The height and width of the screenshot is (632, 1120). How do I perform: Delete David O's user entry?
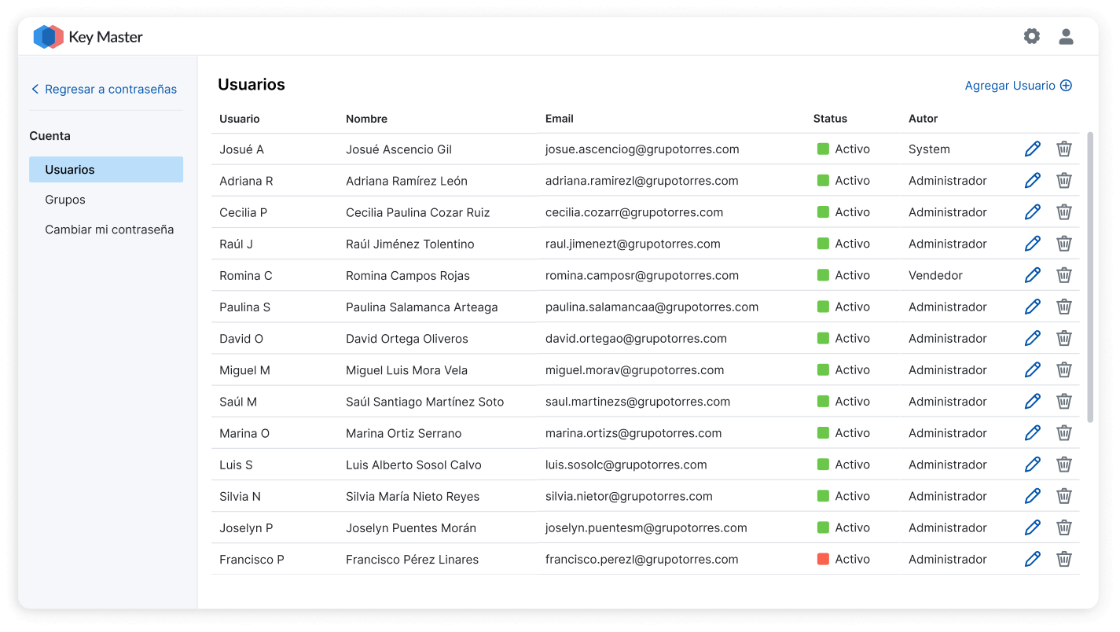coord(1064,338)
